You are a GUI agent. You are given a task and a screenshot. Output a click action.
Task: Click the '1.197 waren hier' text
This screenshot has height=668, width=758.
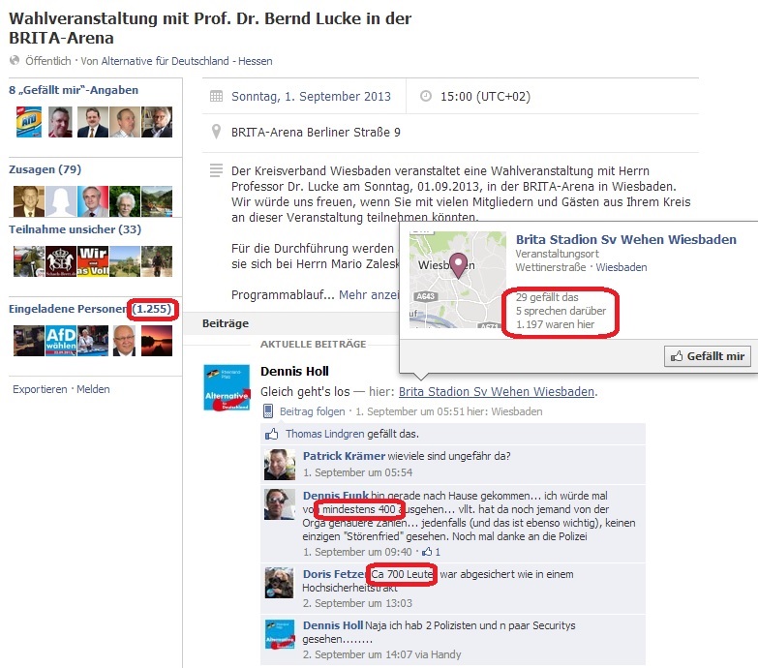coord(556,324)
